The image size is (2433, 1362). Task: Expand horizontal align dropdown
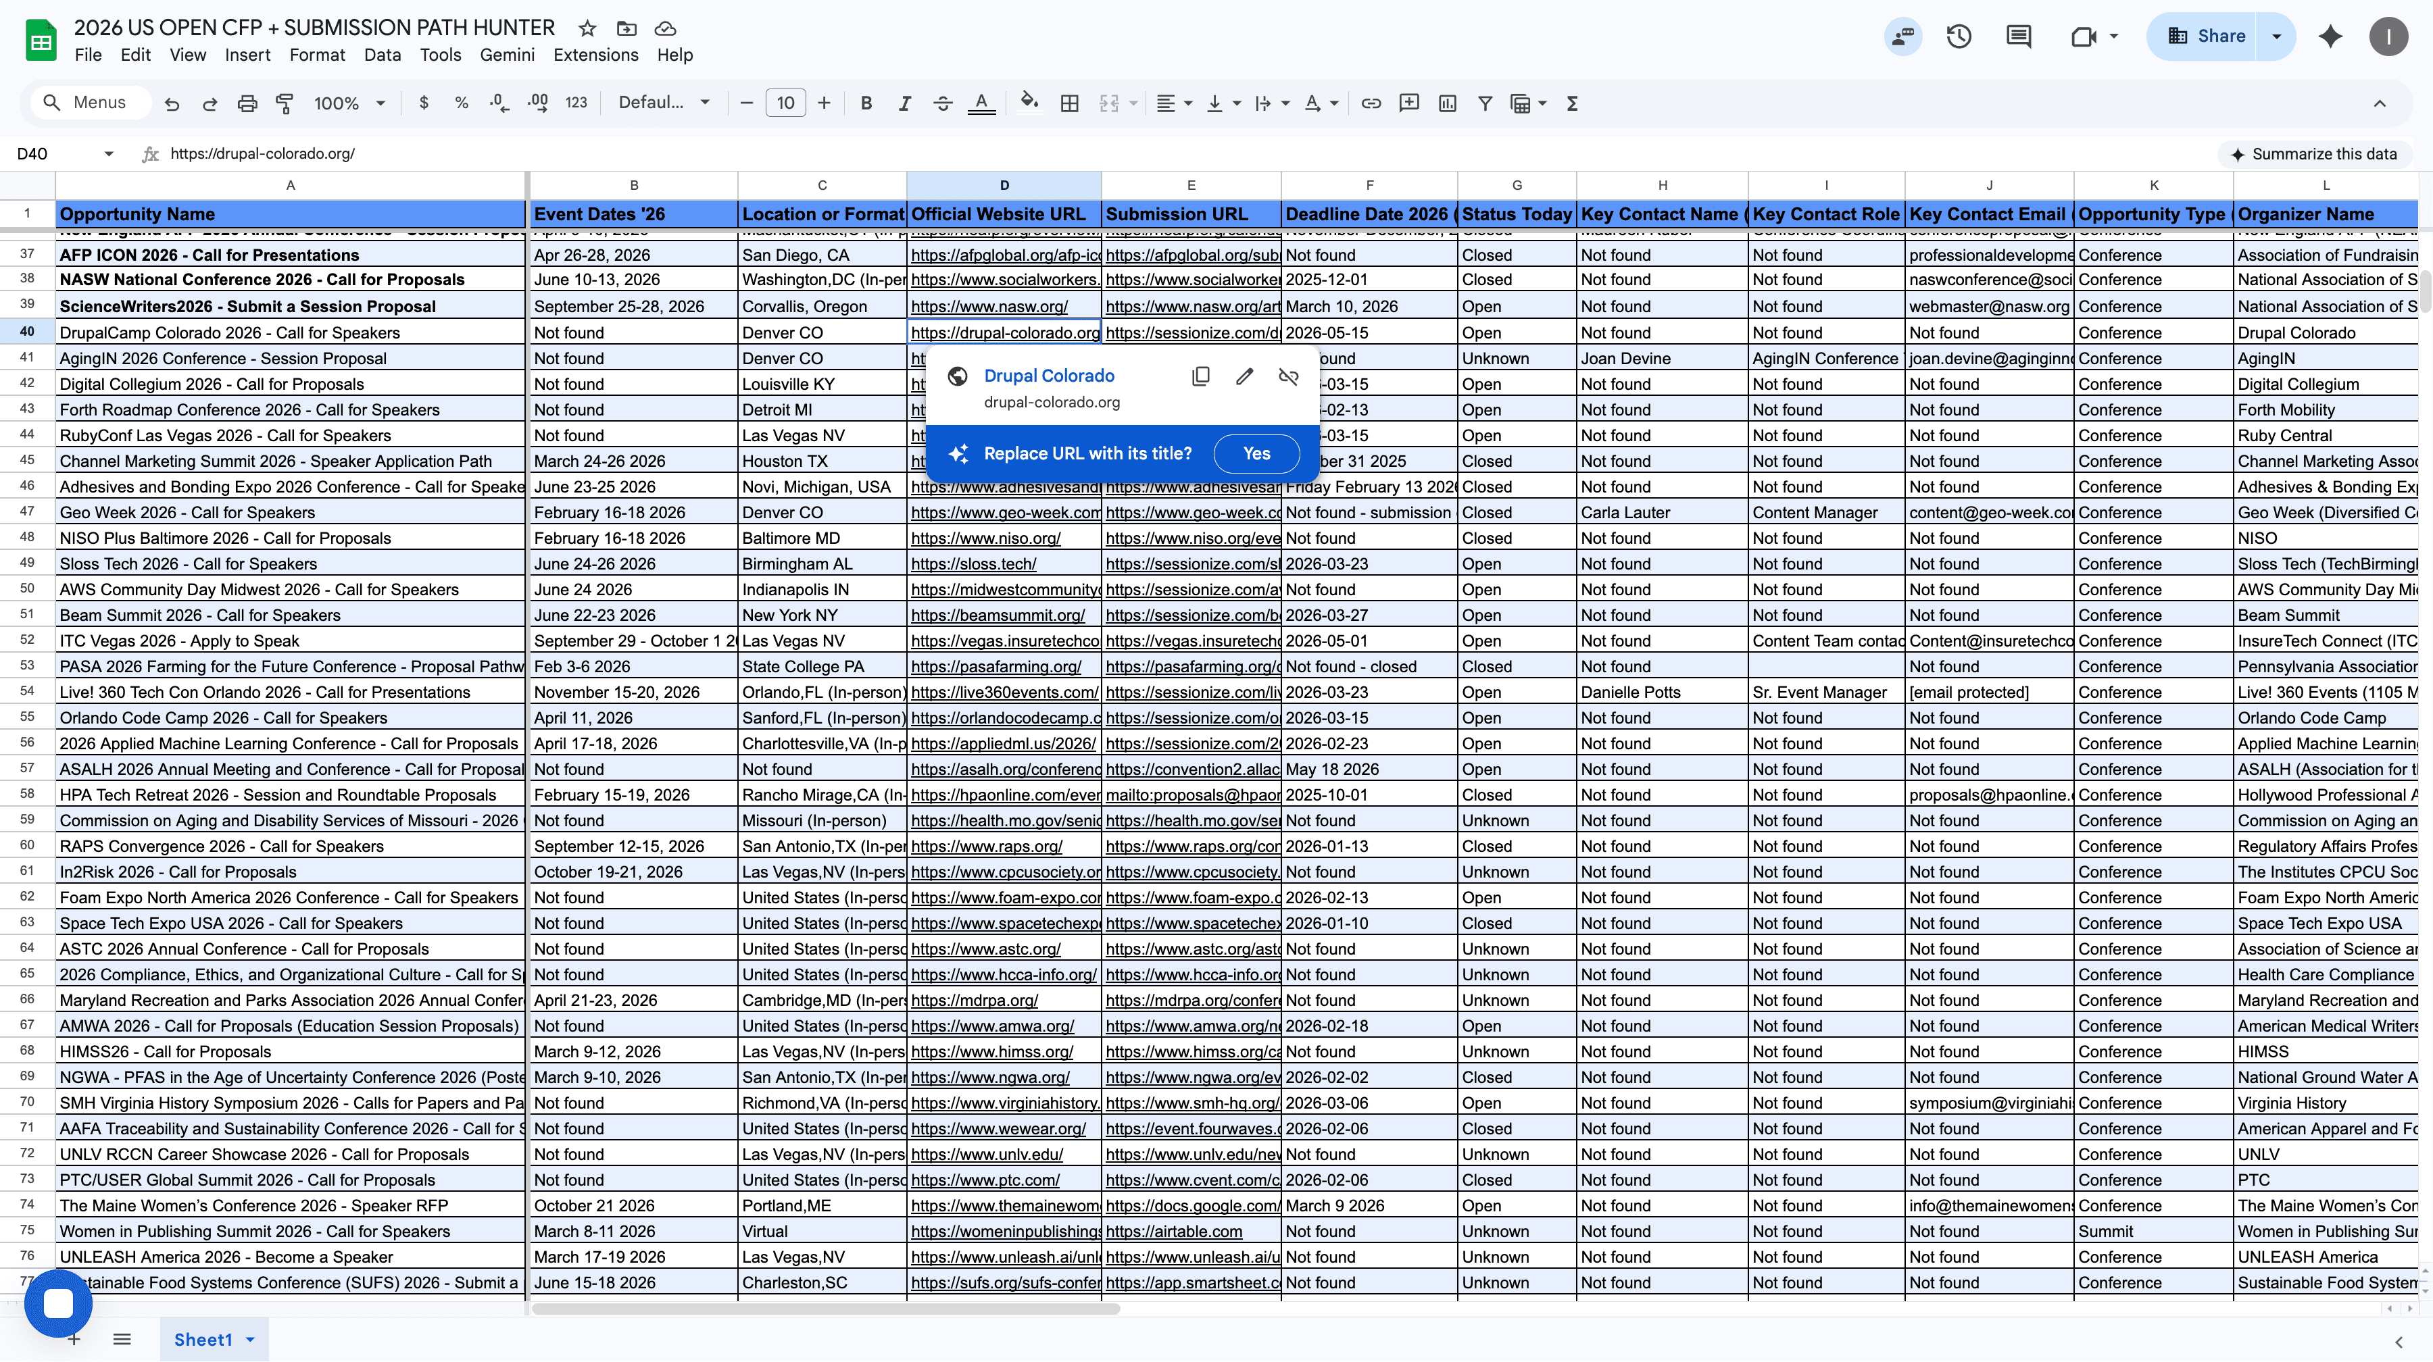tap(1188, 103)
